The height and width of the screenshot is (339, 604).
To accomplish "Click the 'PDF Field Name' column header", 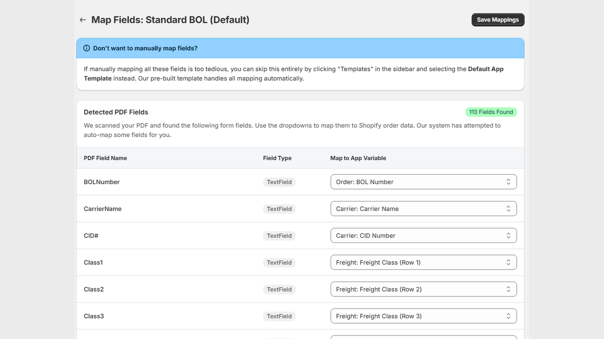I will pos(105,158).
